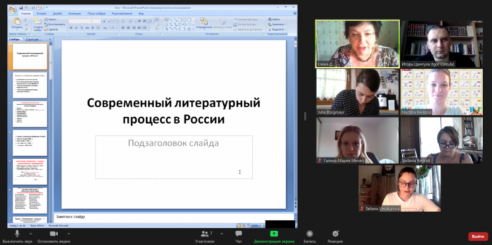Switch to the Вид ribbon tab
The width and height of the screenshot is (492, 245).
tap(141, 14)
